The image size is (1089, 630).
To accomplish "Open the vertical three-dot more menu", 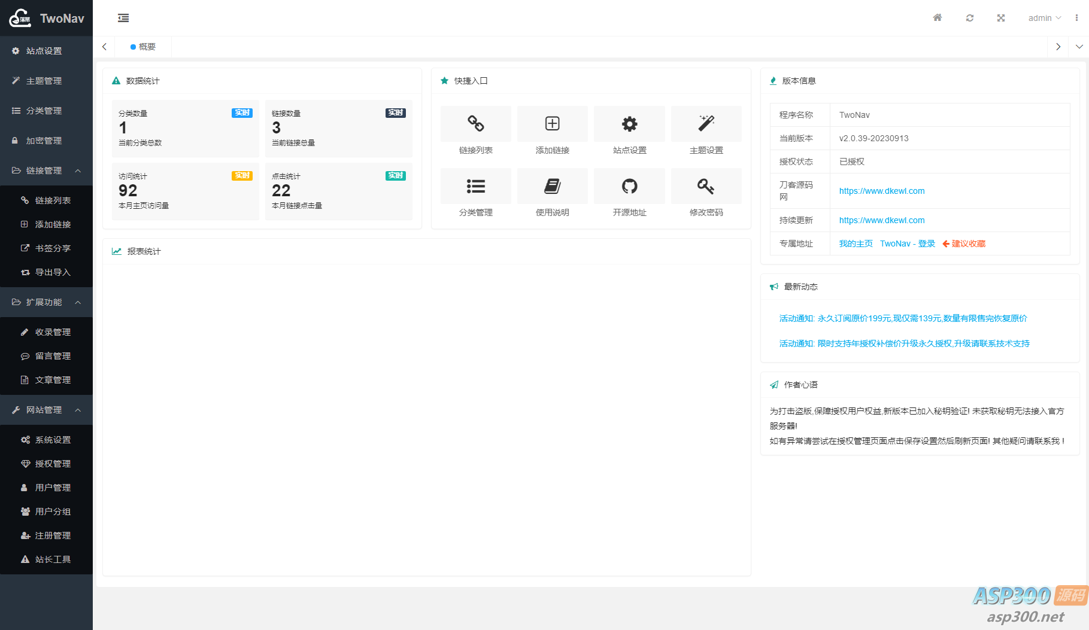I will tap(1076, 18).
